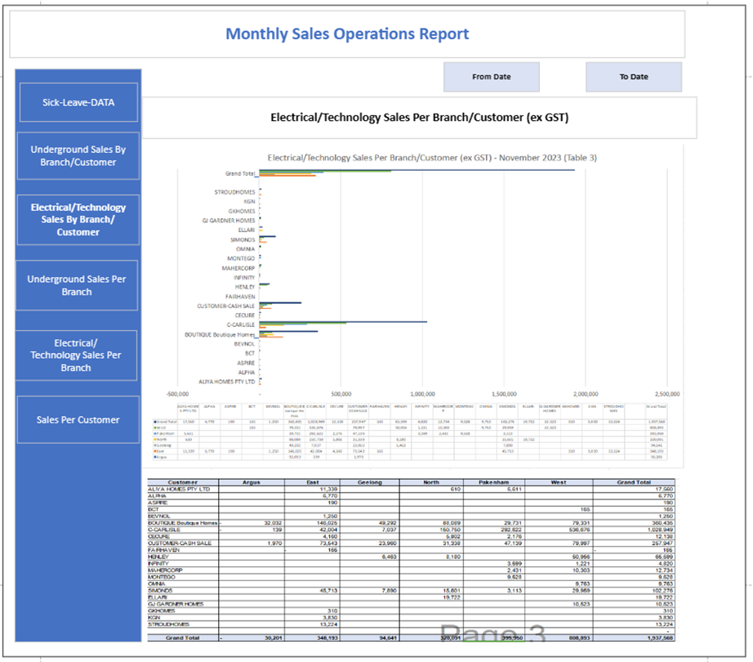Select the Monthly Sales Operations Report title

point(347,34)
